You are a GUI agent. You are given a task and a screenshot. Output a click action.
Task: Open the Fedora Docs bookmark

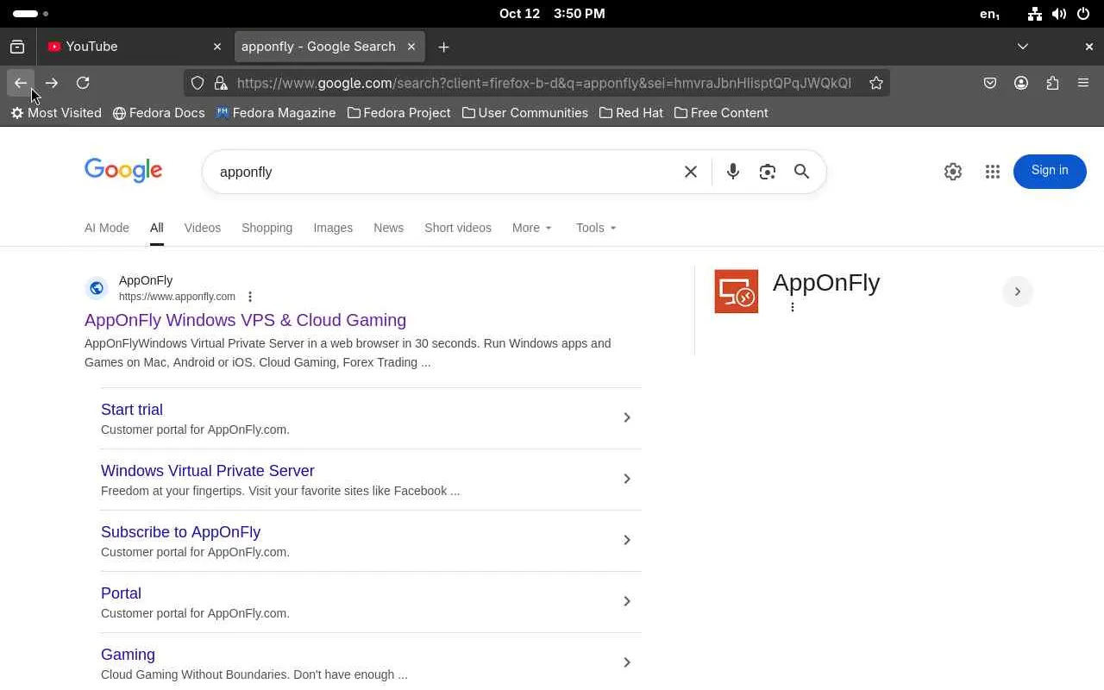[159, 113]
